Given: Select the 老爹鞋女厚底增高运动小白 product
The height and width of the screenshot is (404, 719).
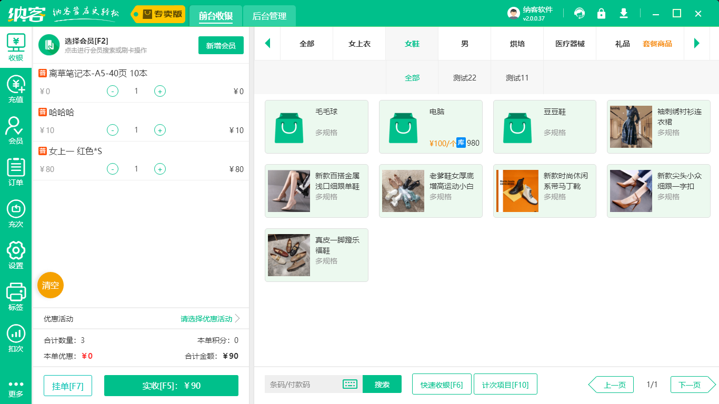Looking at the screenshot, I should [x=431, y=191].
